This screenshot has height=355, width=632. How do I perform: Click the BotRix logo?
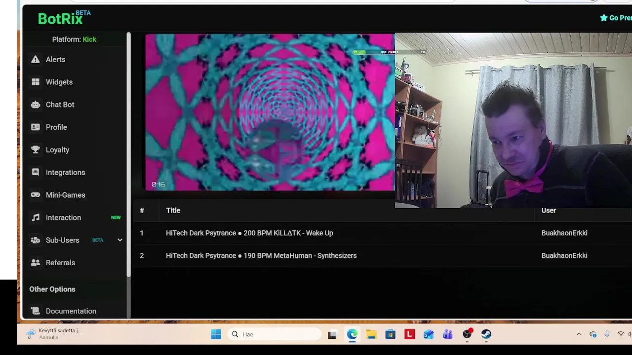(64, 18)
